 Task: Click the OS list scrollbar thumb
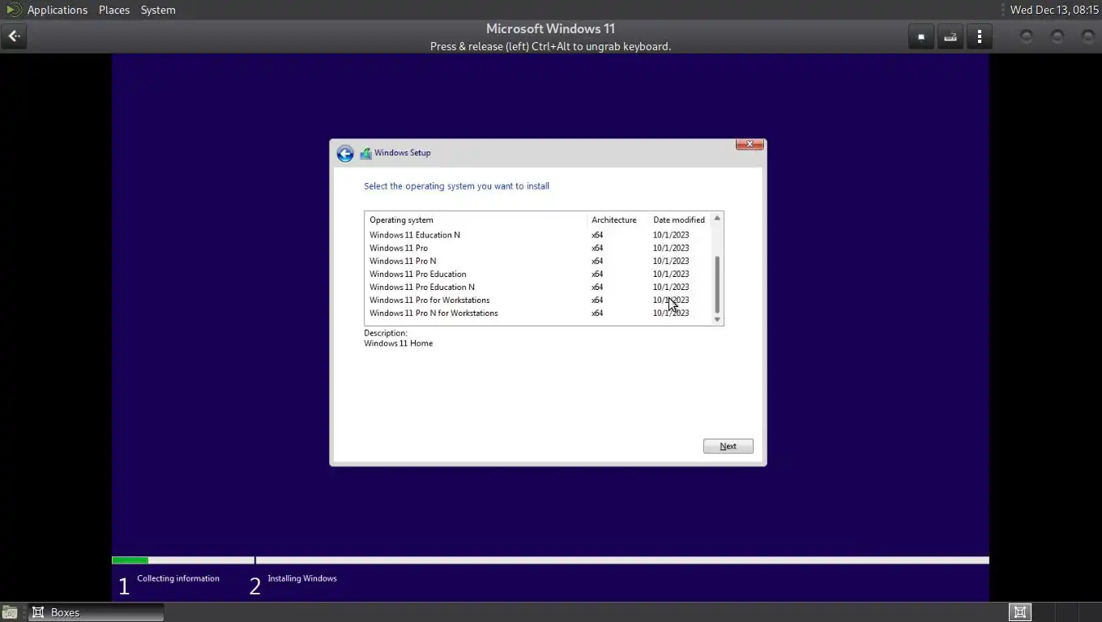[x=717, y=284]
